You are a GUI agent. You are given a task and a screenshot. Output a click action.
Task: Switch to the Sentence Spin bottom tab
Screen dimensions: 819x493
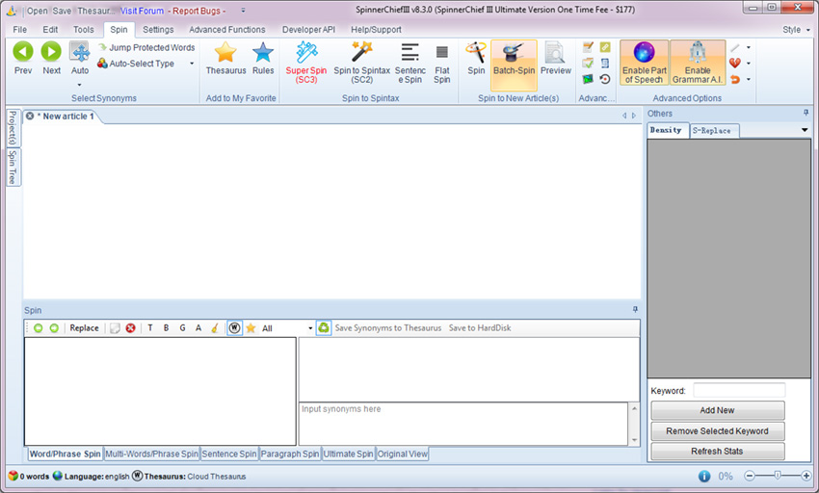229,454
